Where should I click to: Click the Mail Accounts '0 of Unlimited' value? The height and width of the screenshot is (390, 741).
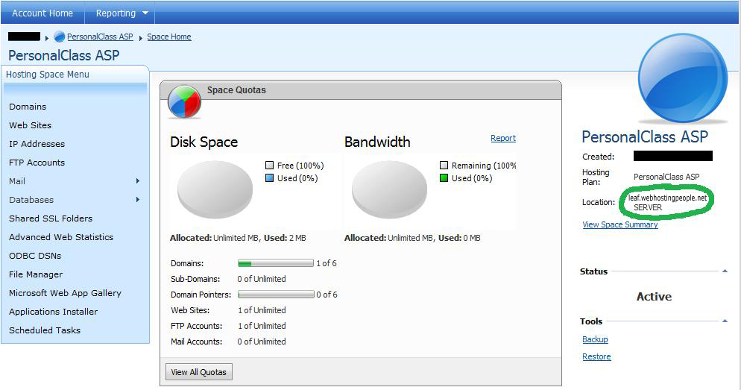(262, 342)
